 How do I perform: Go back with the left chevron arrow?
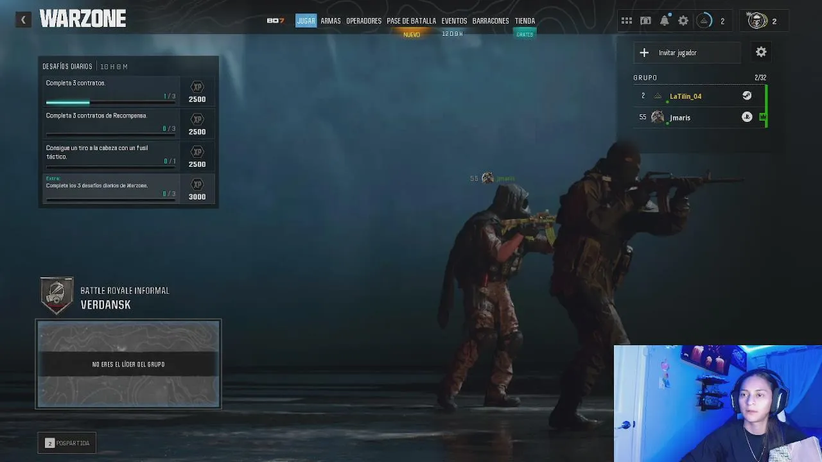coord(23,20)
